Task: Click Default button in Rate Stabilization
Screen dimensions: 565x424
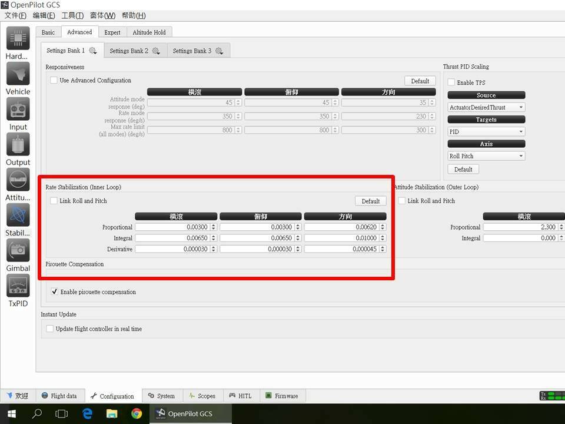Action: [x=370, y=201]
